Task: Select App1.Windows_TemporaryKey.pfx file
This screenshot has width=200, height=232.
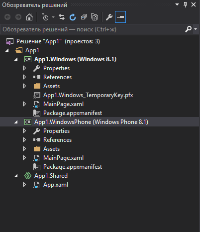Action: [88, 95]
